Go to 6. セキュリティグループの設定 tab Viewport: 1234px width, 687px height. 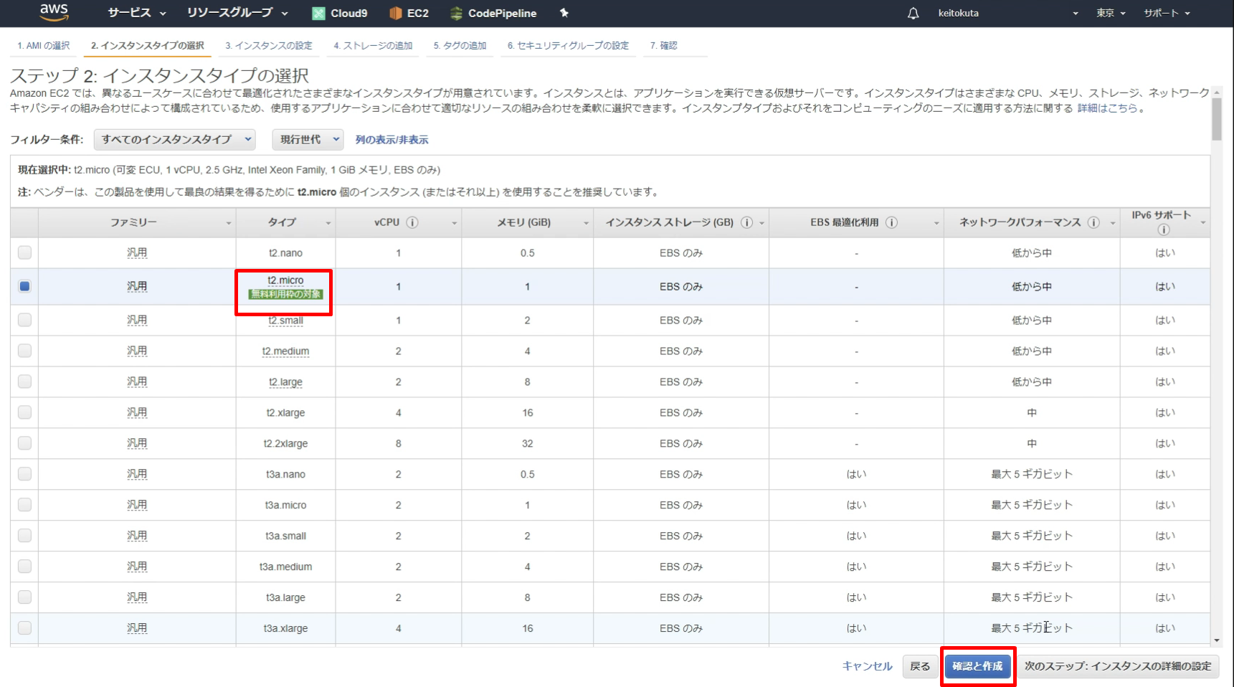pyautogui.click(x=568, y=45)
